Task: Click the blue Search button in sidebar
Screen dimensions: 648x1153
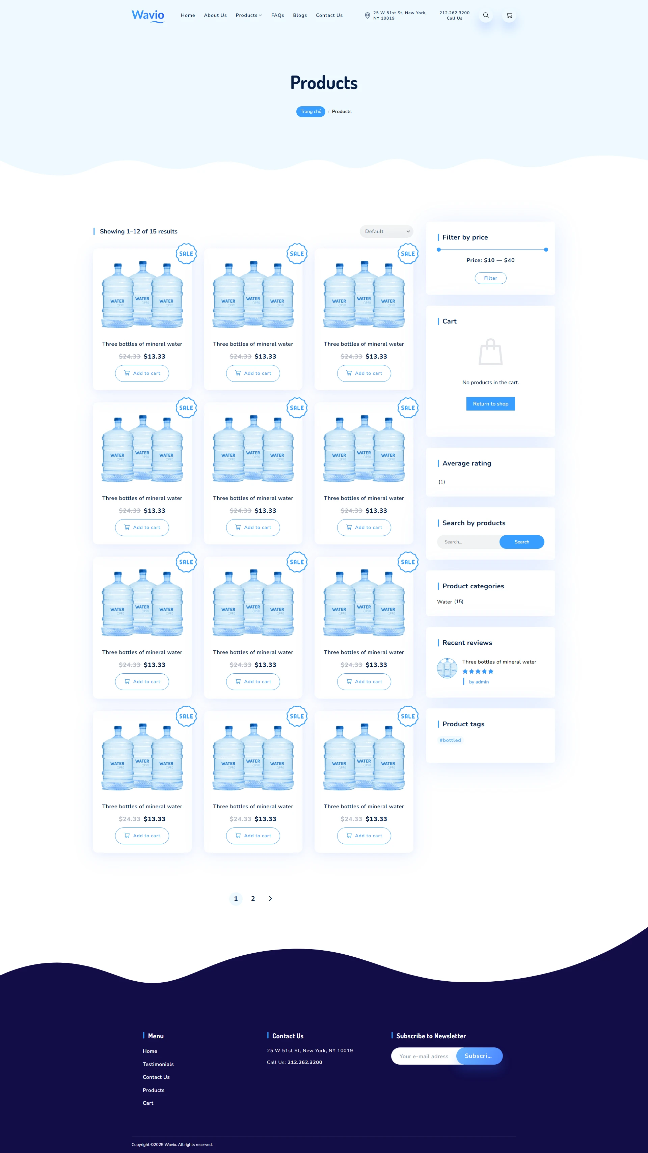Action: tap(522, 542)
